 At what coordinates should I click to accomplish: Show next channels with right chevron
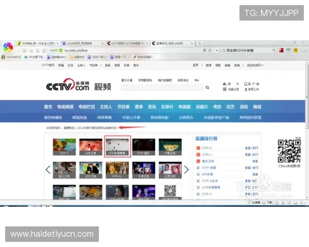tap(186, 170)
